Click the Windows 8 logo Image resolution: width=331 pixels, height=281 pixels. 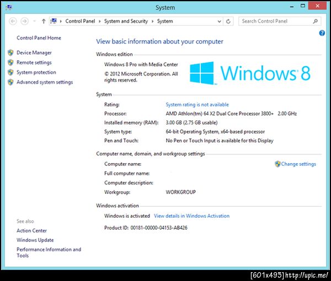[x=250, y=73]
